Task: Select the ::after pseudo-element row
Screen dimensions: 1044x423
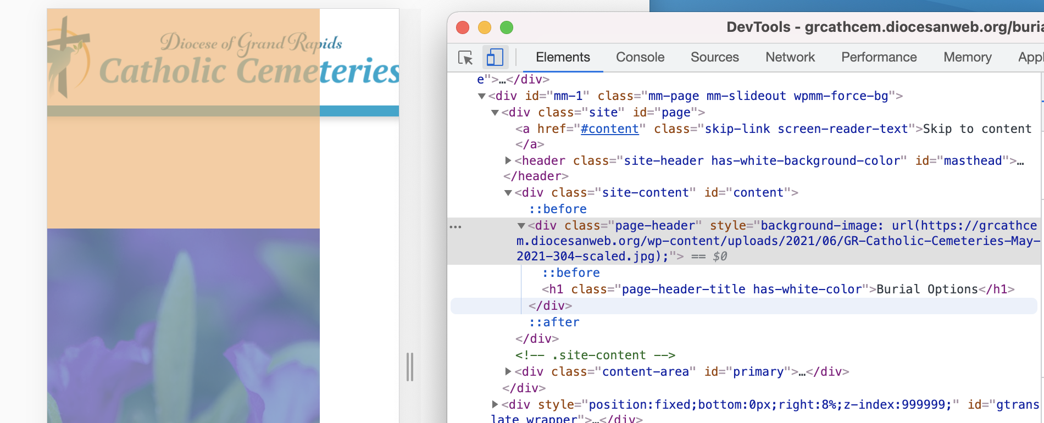Action: point(554,322)
